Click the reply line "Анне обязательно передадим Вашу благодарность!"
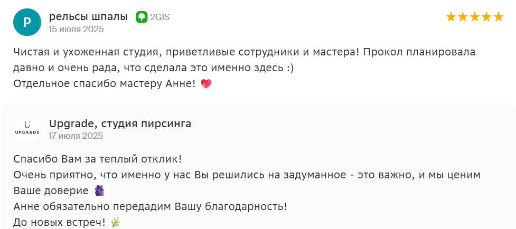The height and width of the screenshot is (229, 516). [x=150, y=206]
